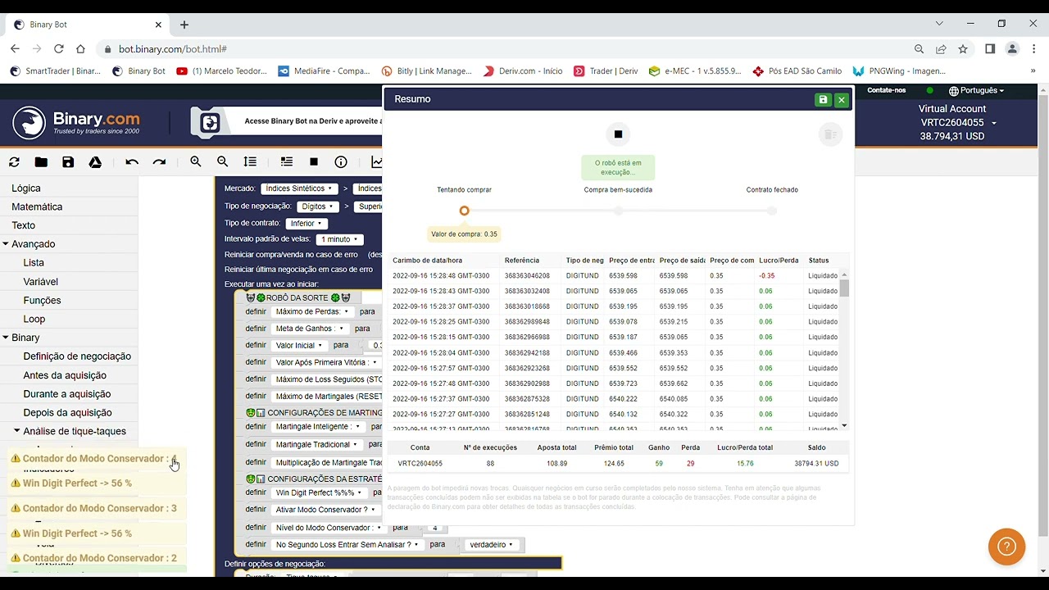
Task: Open Durante a aquisição category
Action: [x=67, y=394]
